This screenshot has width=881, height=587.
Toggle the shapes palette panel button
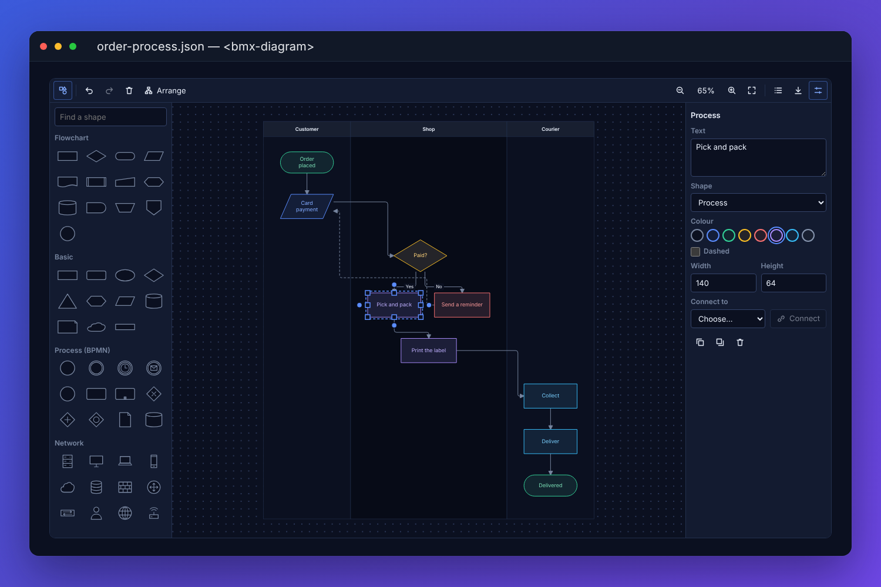[63, 90]
